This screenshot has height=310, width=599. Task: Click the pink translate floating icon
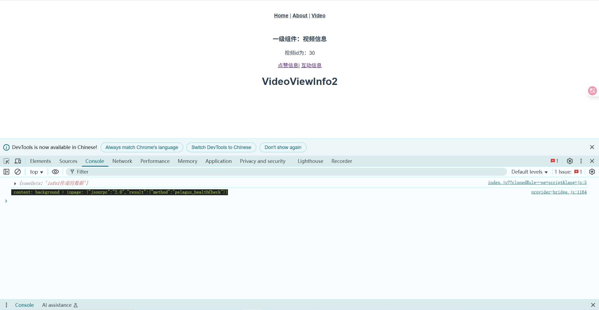592,91
